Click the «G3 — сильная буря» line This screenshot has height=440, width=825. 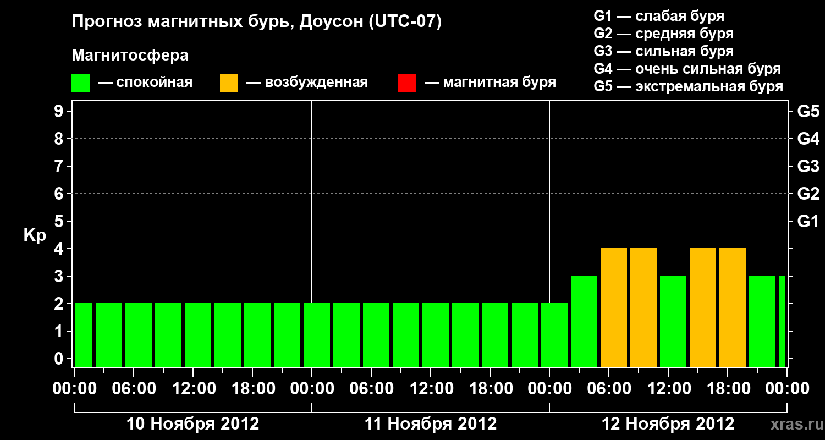click(664, 51)
